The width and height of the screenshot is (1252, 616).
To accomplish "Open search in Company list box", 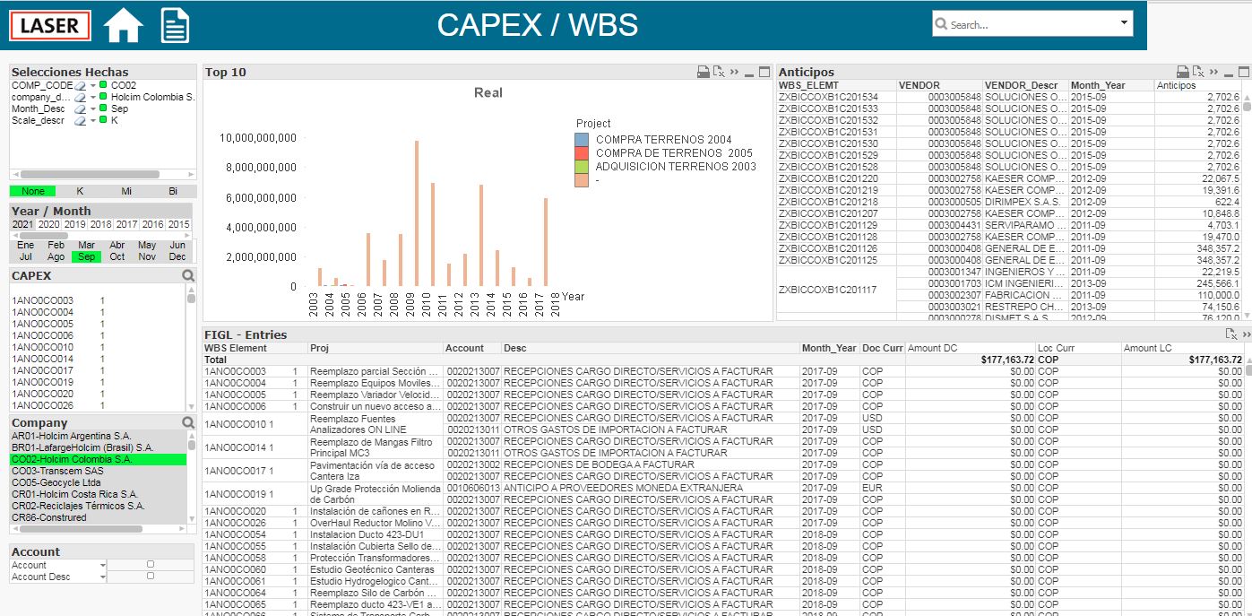I will tap(188, 422).
